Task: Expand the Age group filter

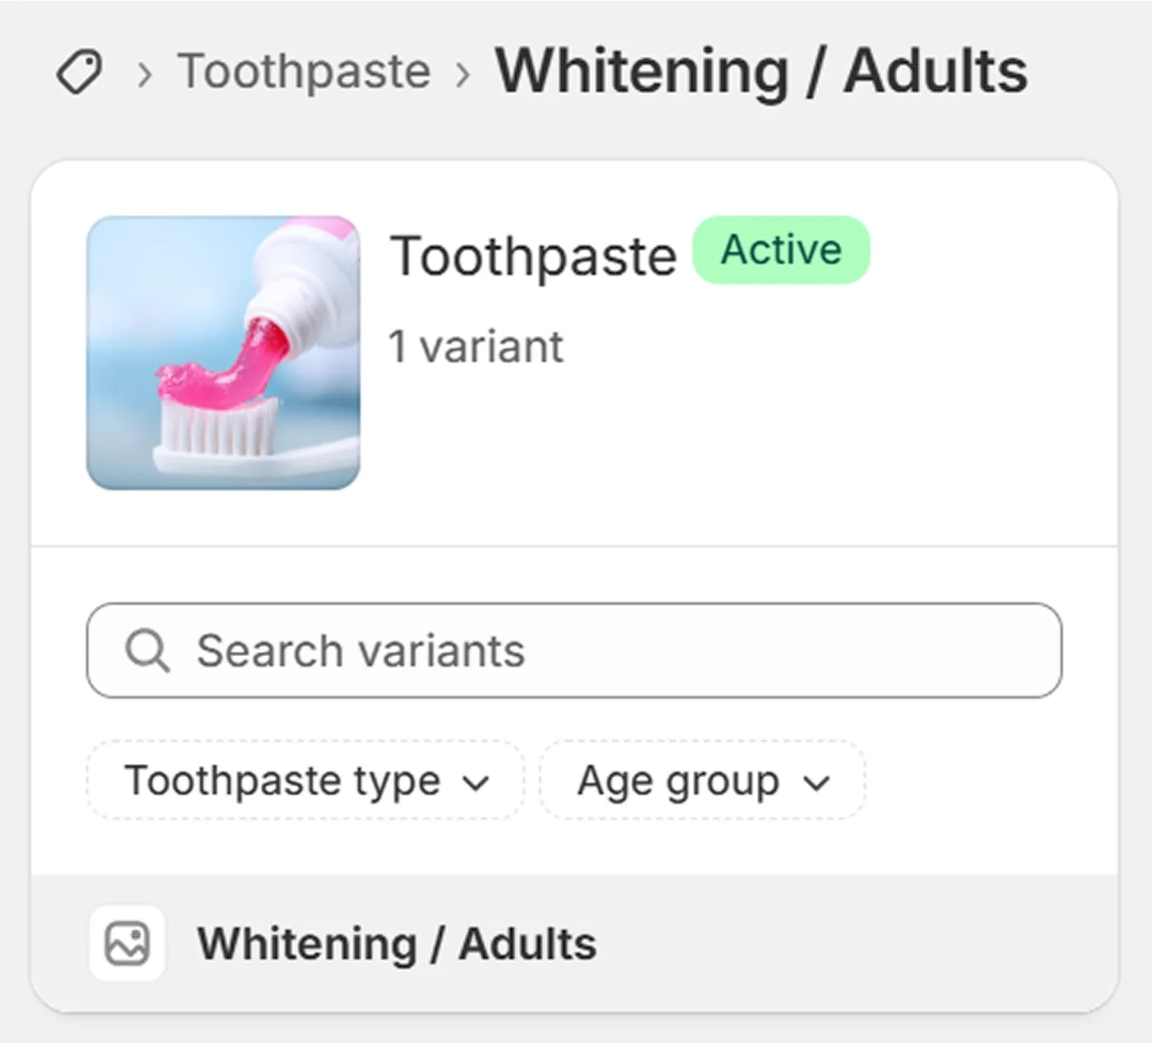Action: click(702, 780)
